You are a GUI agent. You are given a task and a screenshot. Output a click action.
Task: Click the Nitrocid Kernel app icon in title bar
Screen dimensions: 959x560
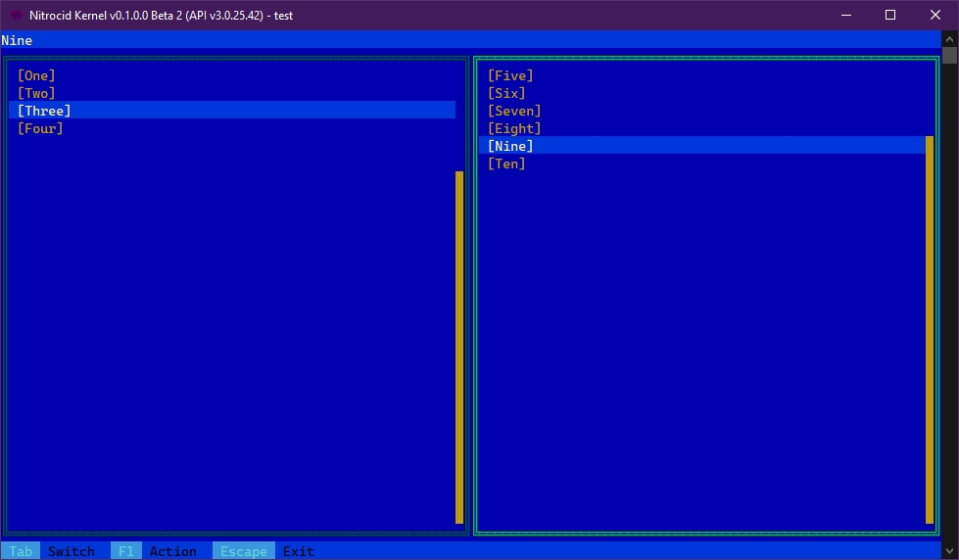[x=17, y=15]
